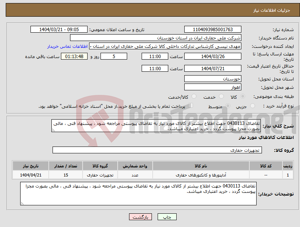Click the price validity time 11:00 field
Viewport: 300px width, 227px height.
click(155, 68)
